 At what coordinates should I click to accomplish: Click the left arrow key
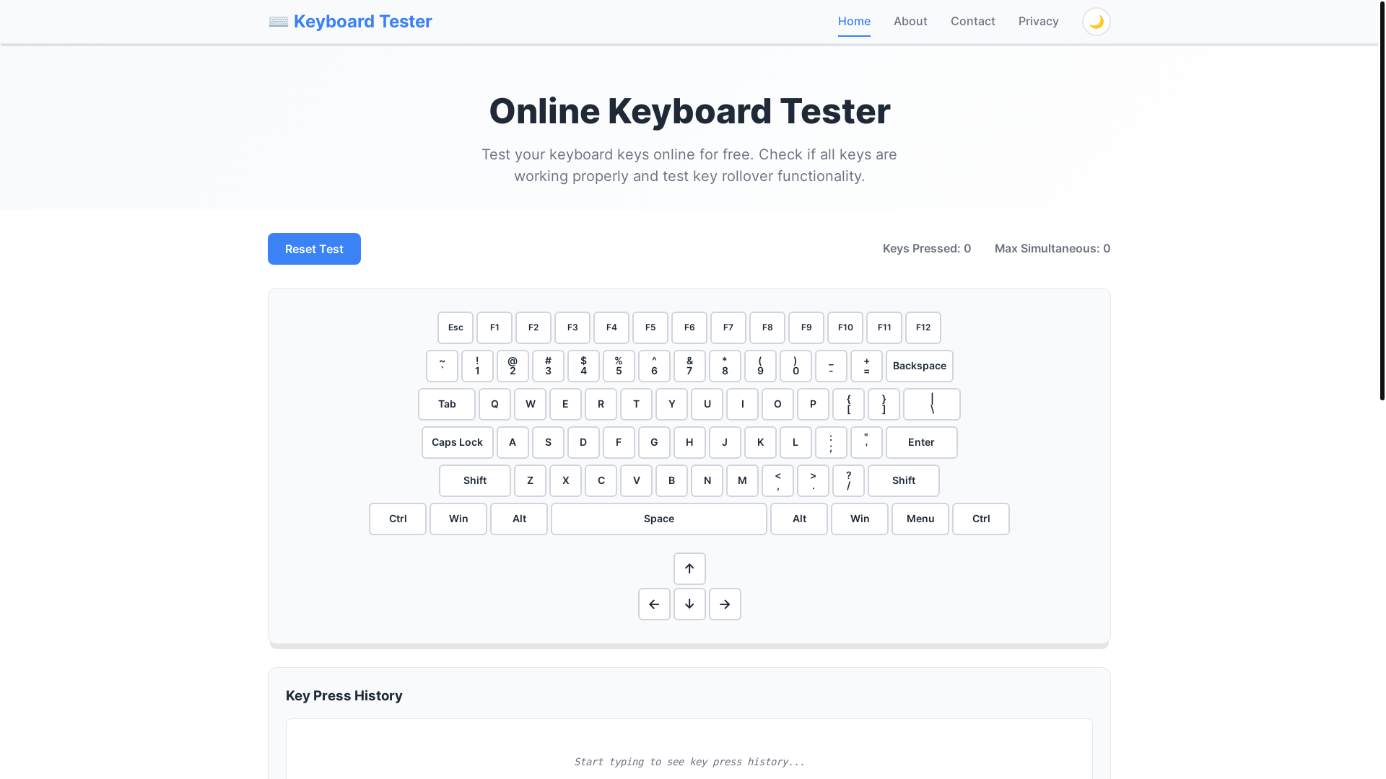654,604
